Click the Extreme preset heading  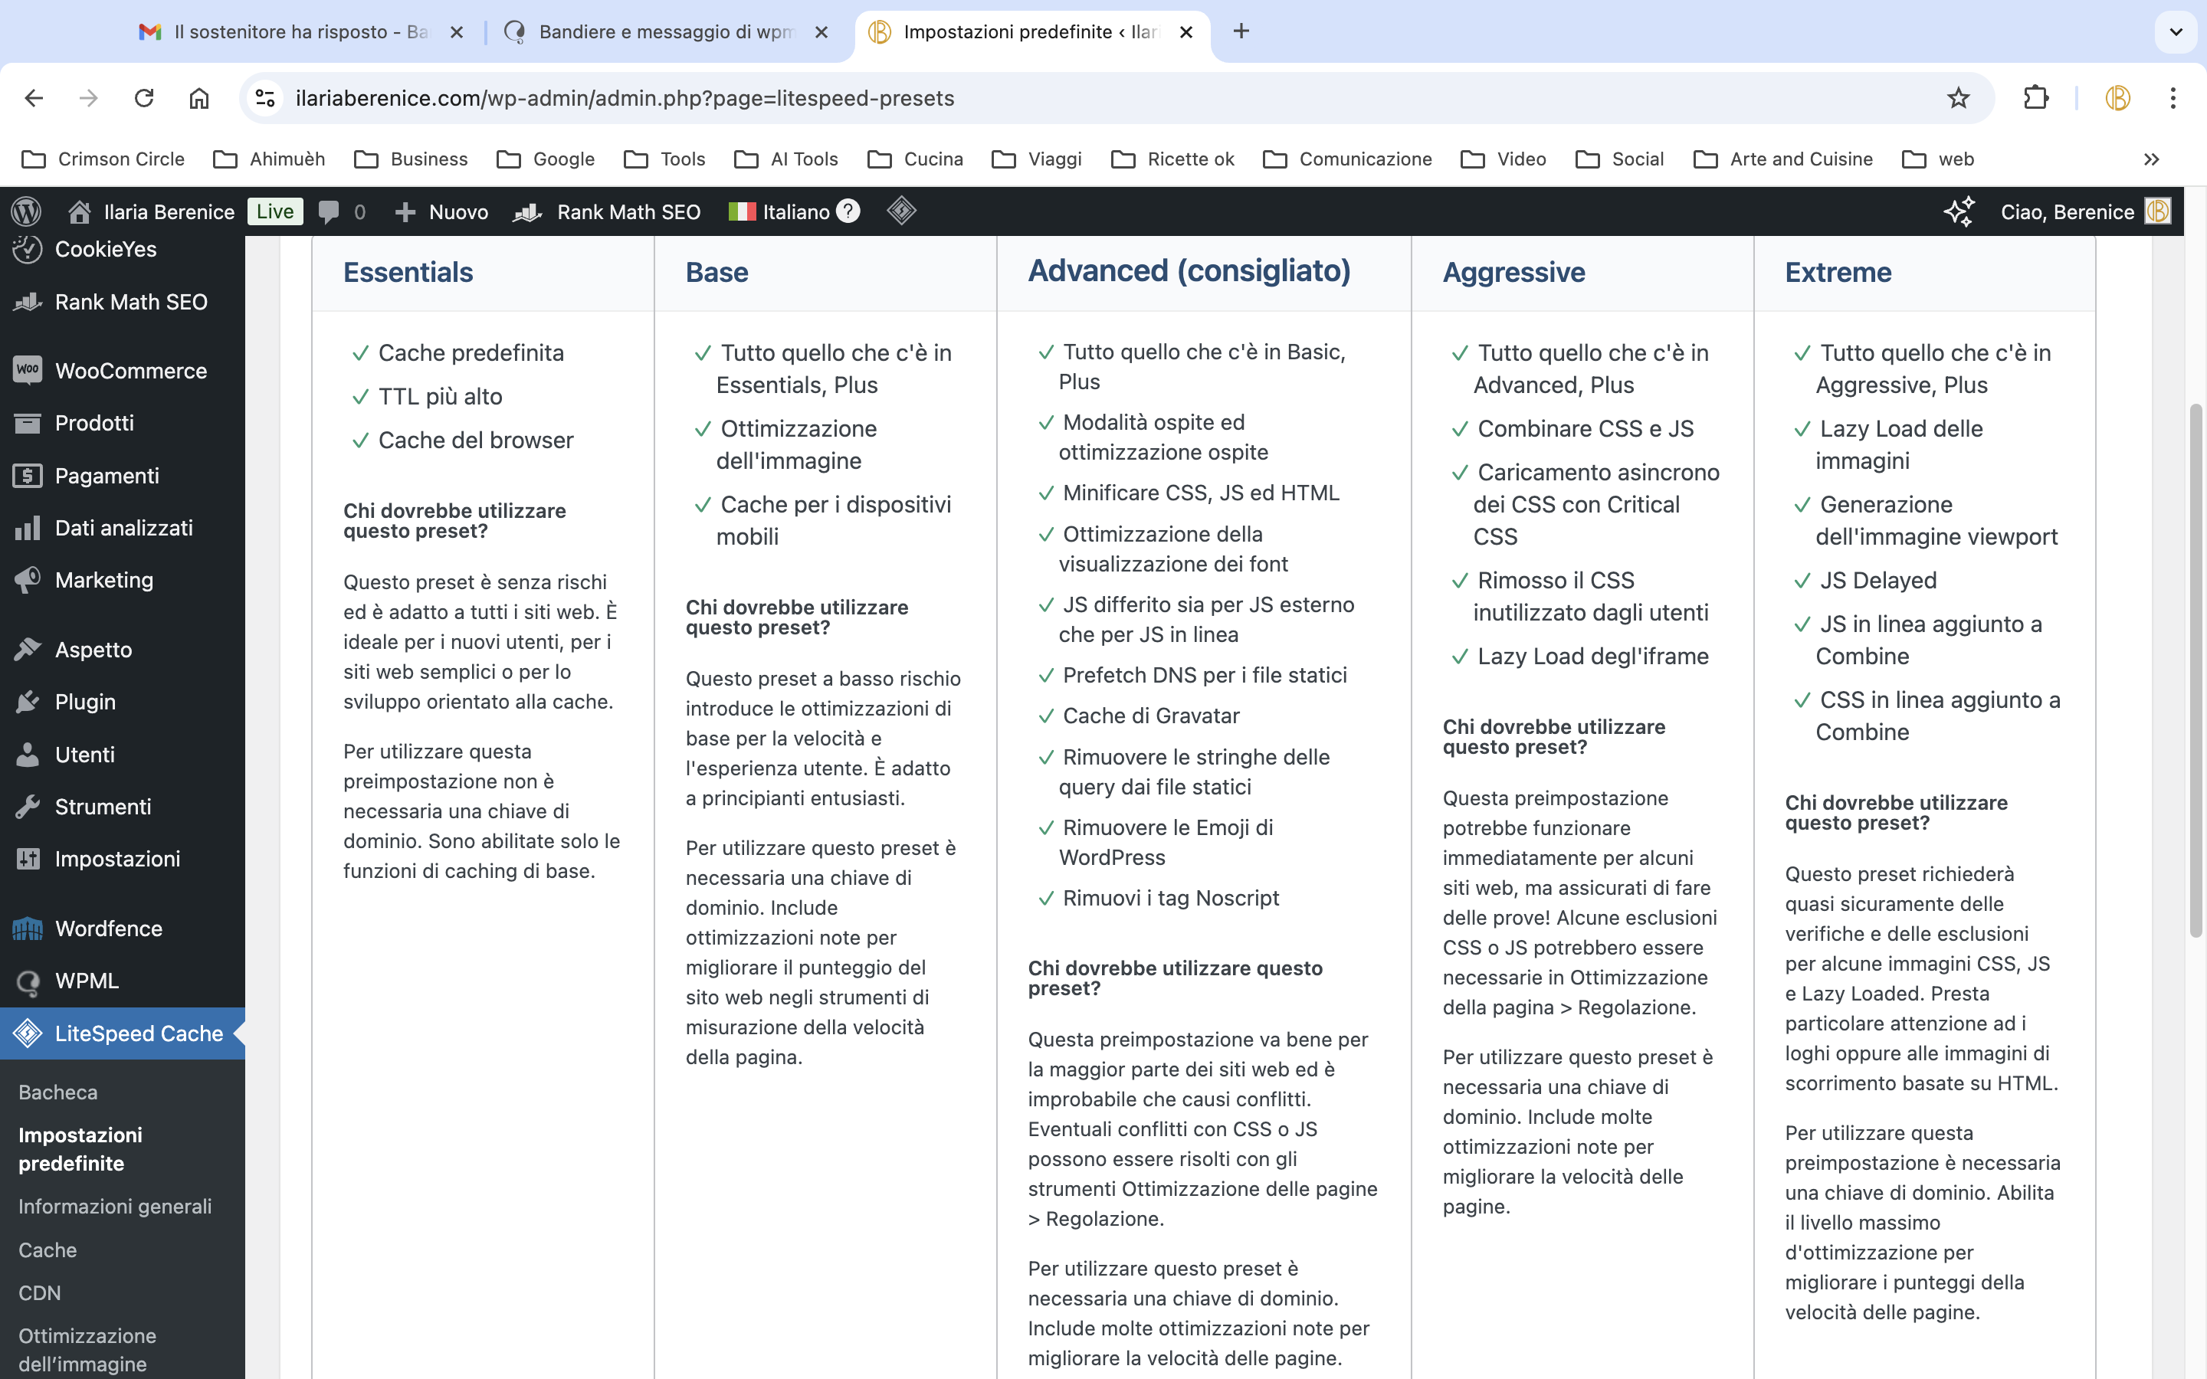[x=1838, y=272]
